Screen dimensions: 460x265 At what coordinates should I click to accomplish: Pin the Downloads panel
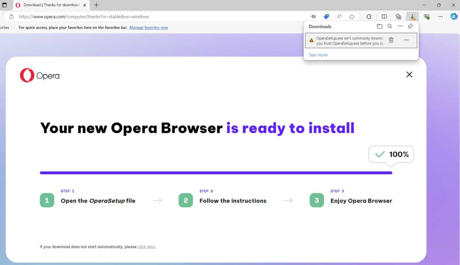(x=410, y=26)
